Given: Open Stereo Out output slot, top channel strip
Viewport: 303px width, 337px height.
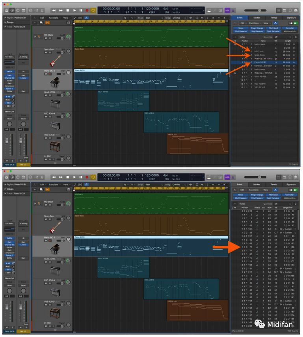Looking at the screenshot, I should tap(9, 112).
